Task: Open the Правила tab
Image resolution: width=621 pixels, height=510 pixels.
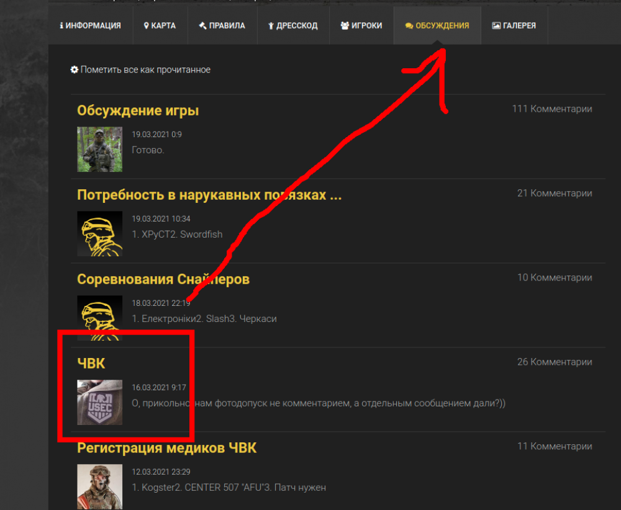Action: tap(222, 26)
